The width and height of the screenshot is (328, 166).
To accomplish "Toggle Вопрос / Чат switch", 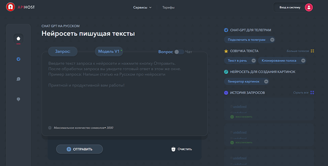I will 179,52.
